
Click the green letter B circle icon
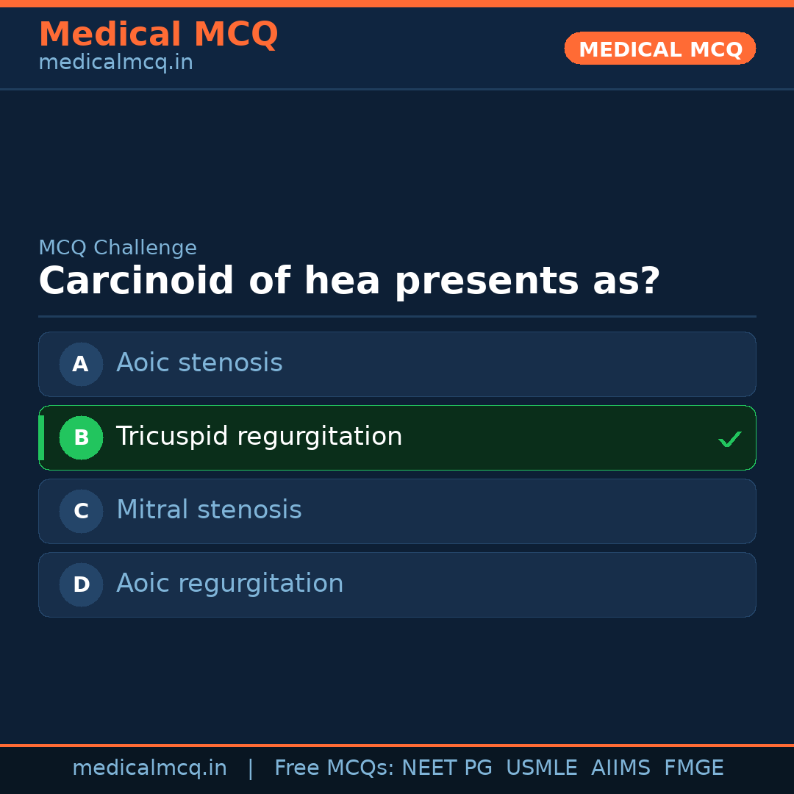pyautogui.click(x=81, y=437)
